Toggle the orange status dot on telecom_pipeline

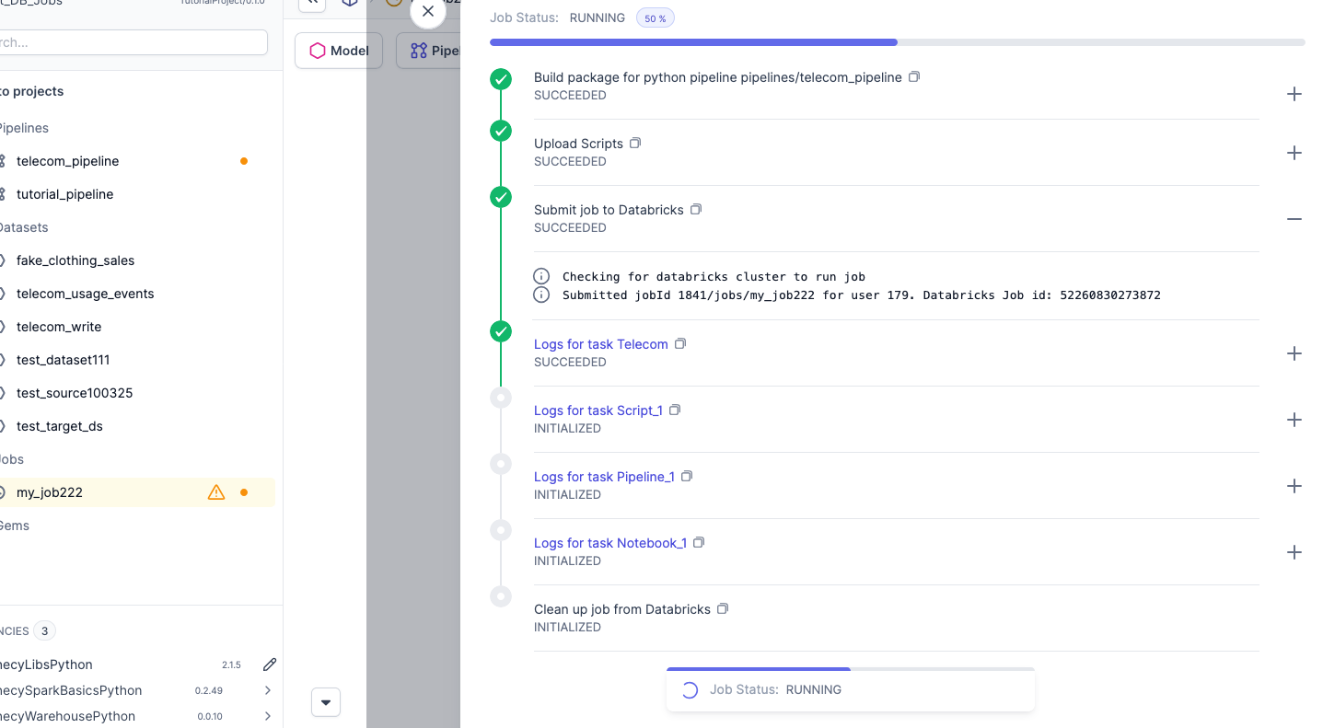[243, 161]
